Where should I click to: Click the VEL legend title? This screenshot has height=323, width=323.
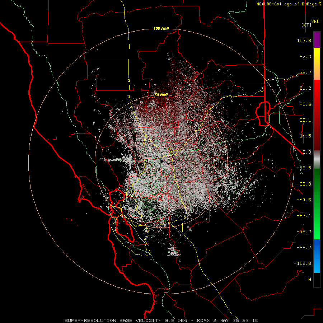[315, 22]
